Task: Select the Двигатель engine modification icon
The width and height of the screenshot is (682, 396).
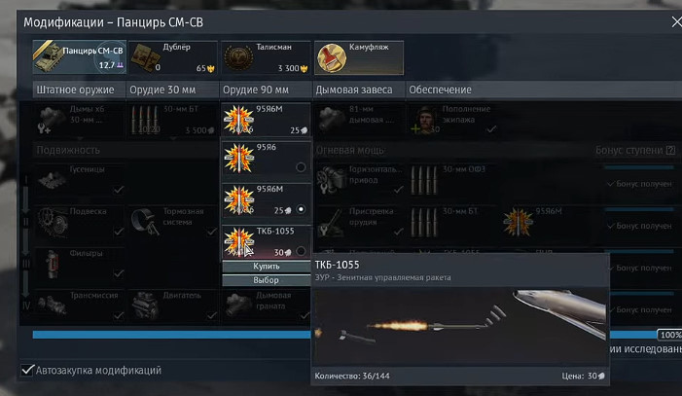Action: [145, 306]
